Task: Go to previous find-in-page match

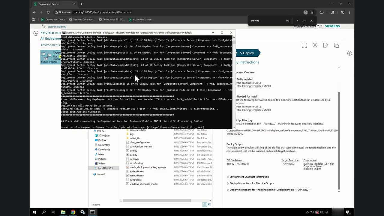Action: pyautogui.click(x=297, y=21)
